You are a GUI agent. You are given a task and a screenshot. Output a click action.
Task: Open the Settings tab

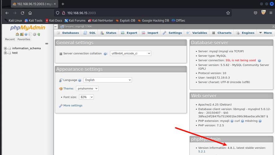[172, 33]
